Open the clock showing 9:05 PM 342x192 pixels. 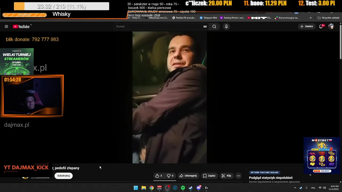[335, 188]
